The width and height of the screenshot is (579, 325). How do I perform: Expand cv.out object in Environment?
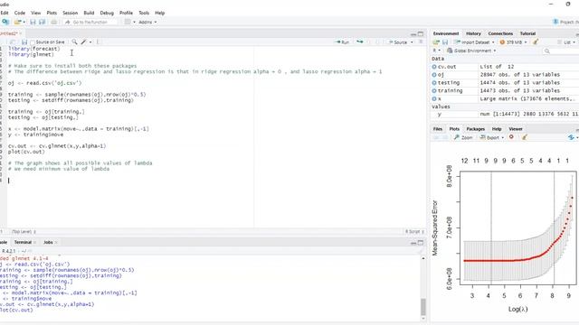click(x=434, y=67)
